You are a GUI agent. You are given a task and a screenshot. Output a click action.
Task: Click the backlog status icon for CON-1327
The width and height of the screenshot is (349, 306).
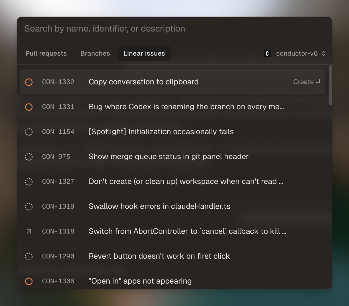(29, 182)
